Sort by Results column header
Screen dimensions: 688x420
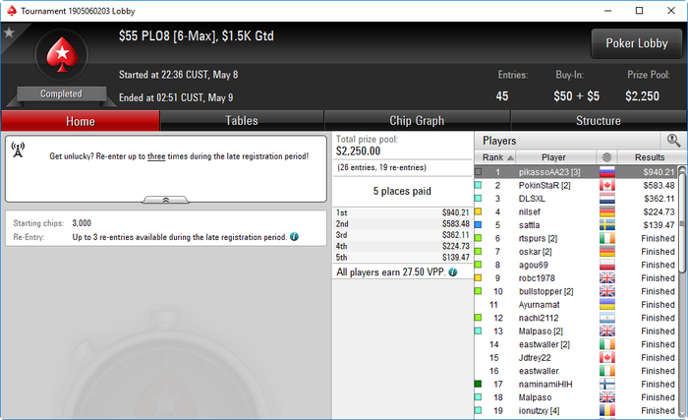(x=650, y=157)
